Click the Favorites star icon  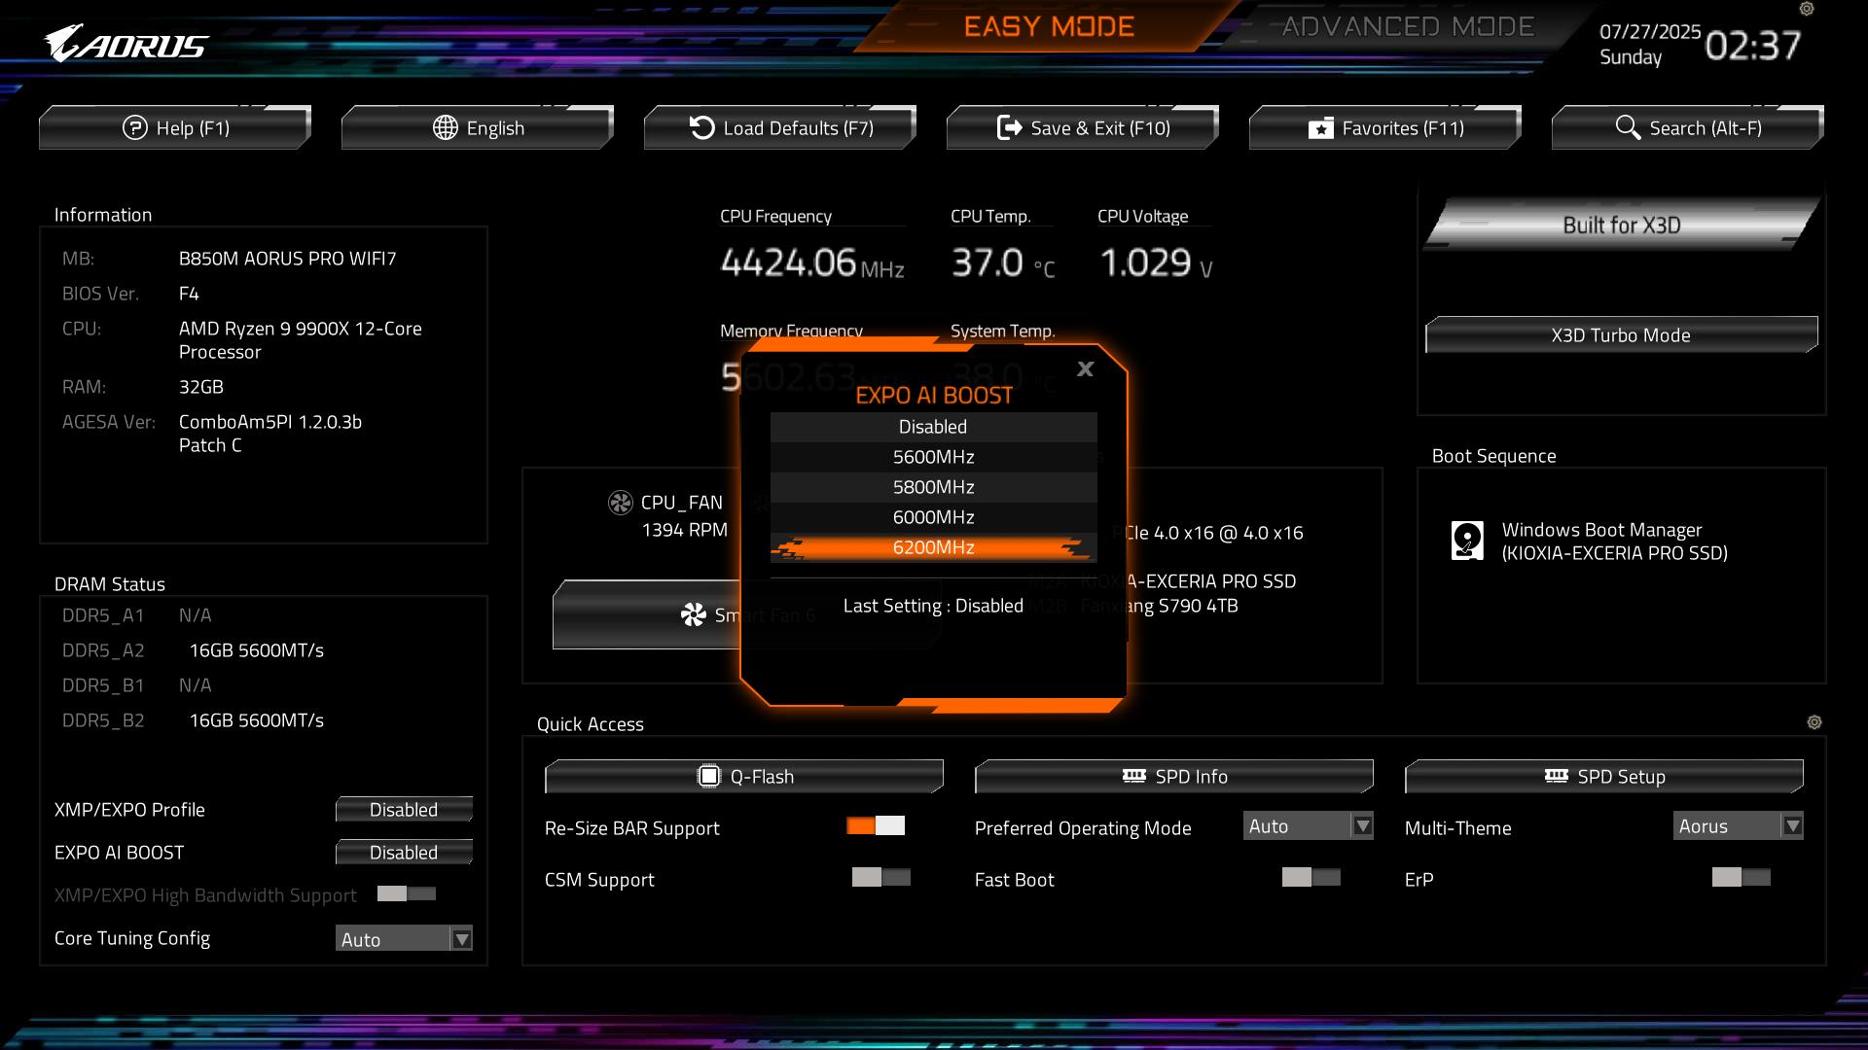pyautogui.click(x=1320, y=128)
